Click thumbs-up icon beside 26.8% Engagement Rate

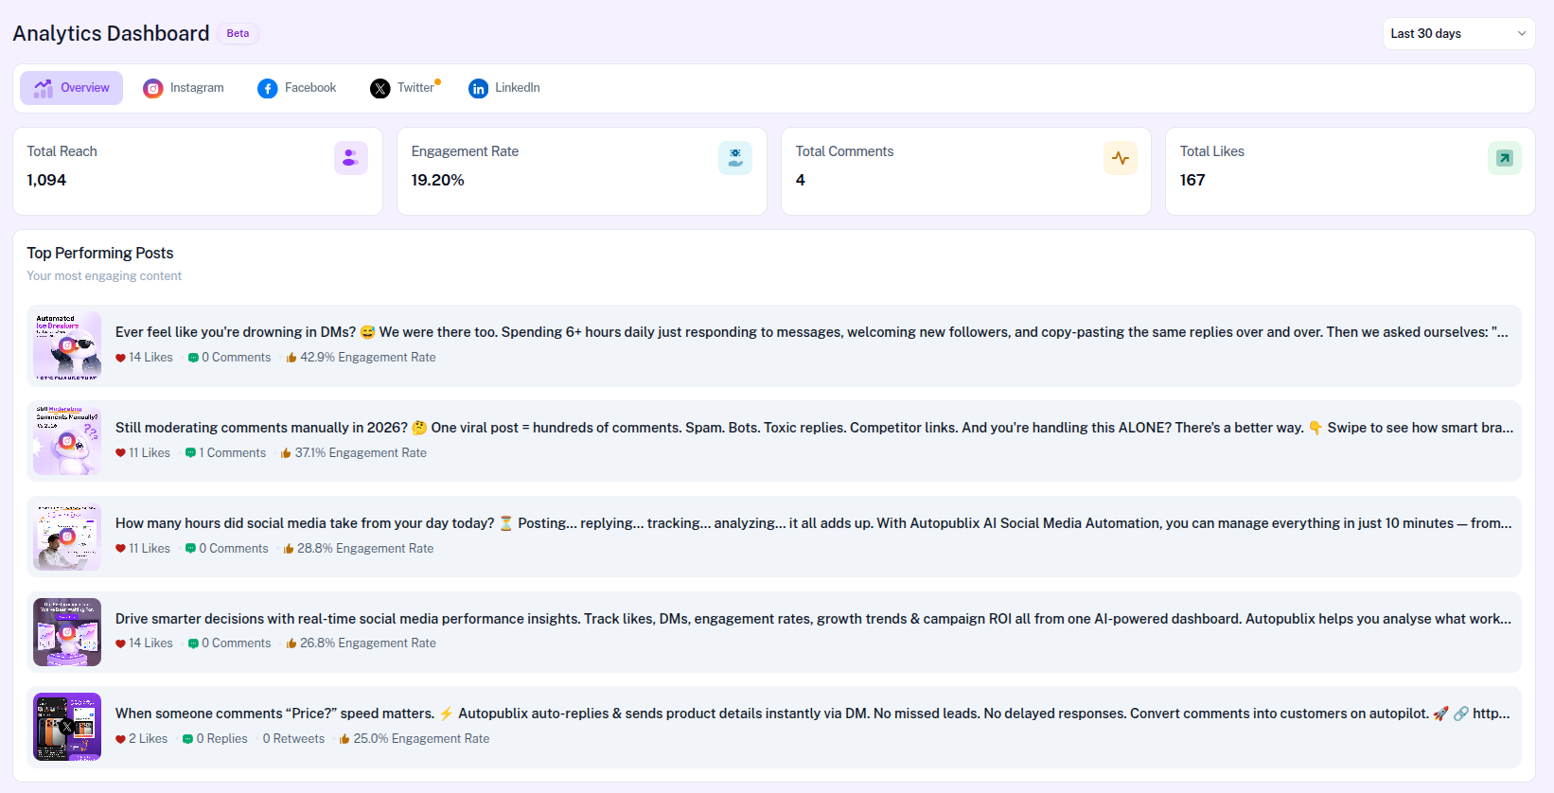click(291, 643)
